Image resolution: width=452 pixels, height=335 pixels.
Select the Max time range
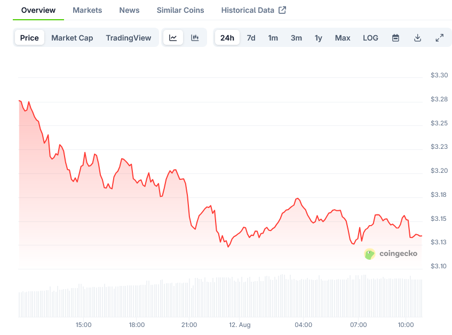pos(343,38)
